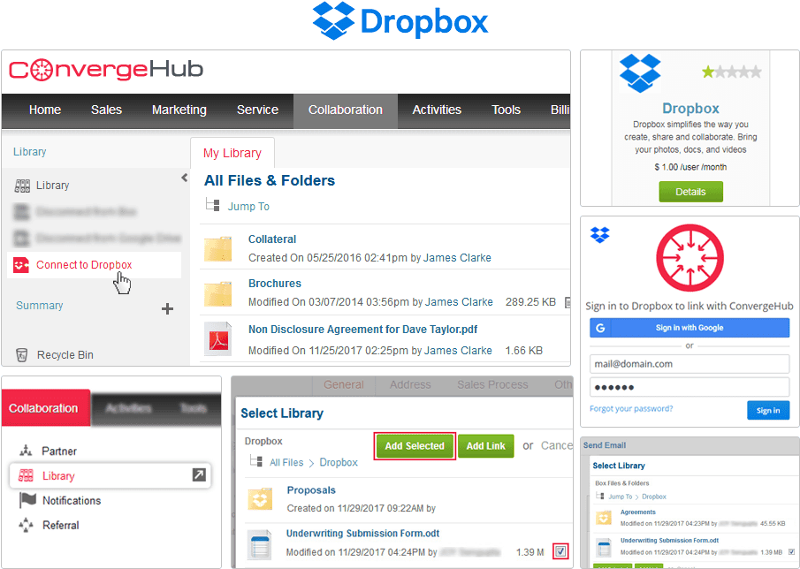Collapse sidebar with the left arrow
Image resolution: width=800 pixels, height=569 pixels.
(184, 178)
